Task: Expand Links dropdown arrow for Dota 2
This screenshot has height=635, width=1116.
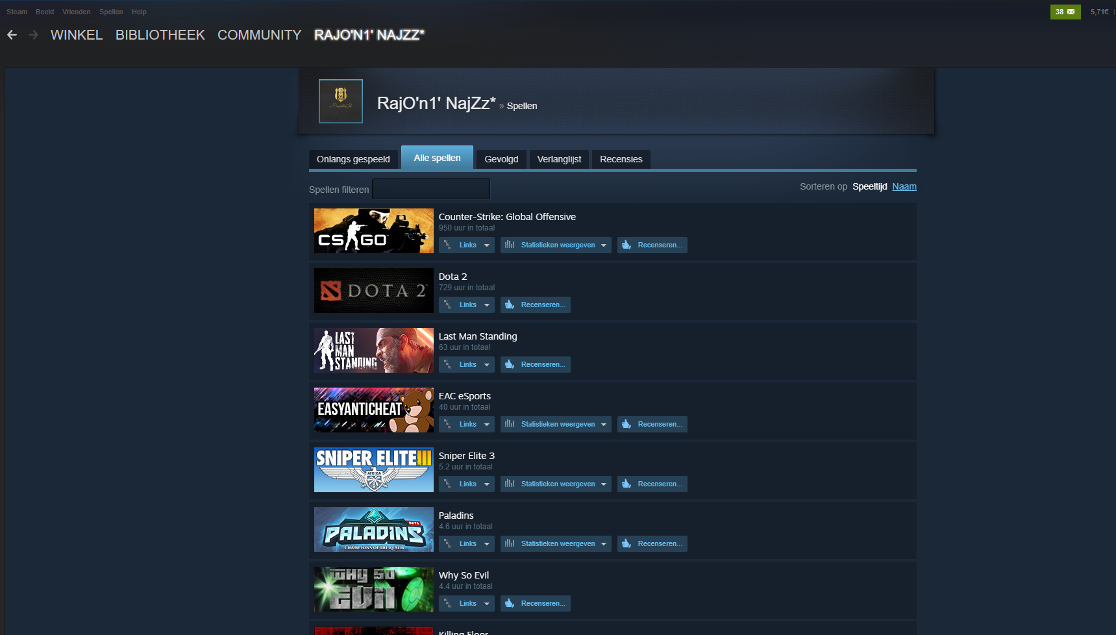Action: click(487, 305)
